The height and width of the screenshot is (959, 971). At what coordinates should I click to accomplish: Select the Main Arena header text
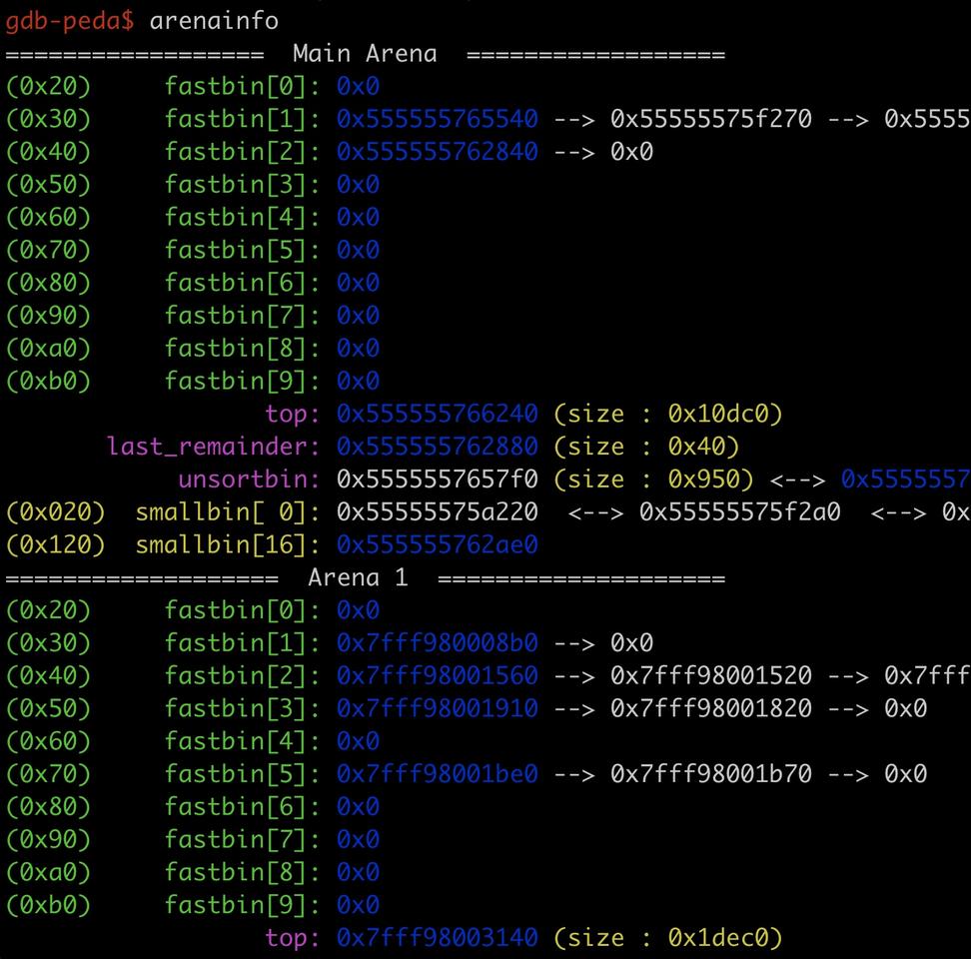[365, 54]
